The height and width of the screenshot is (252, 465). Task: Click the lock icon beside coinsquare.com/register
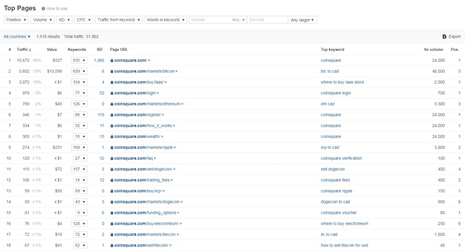tap(112, 115)
